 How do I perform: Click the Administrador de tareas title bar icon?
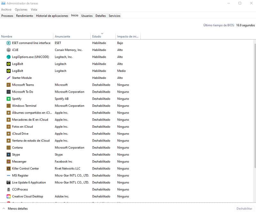(x=3, y=3)
